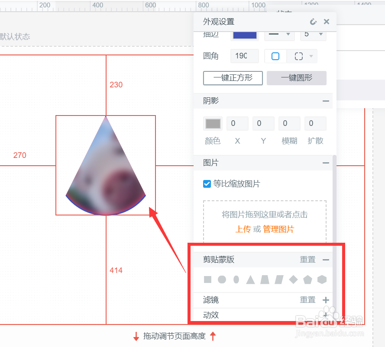The width and height of the screenshot is (385, 347).
Task: Select the diamond clipping mask shape
Action: pyautogui.click(x=294, y=280)
